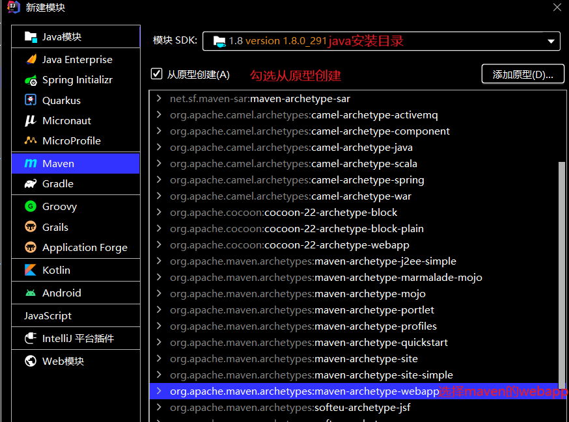Click the IntelliJ 平台插件 plug icon
569x422 pixels.
[x=31, y=338]
